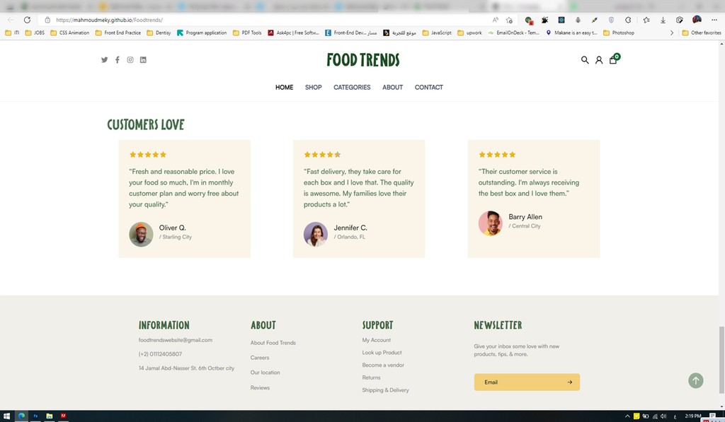
Task: Open Our location footer link
Action: point(265,372)
